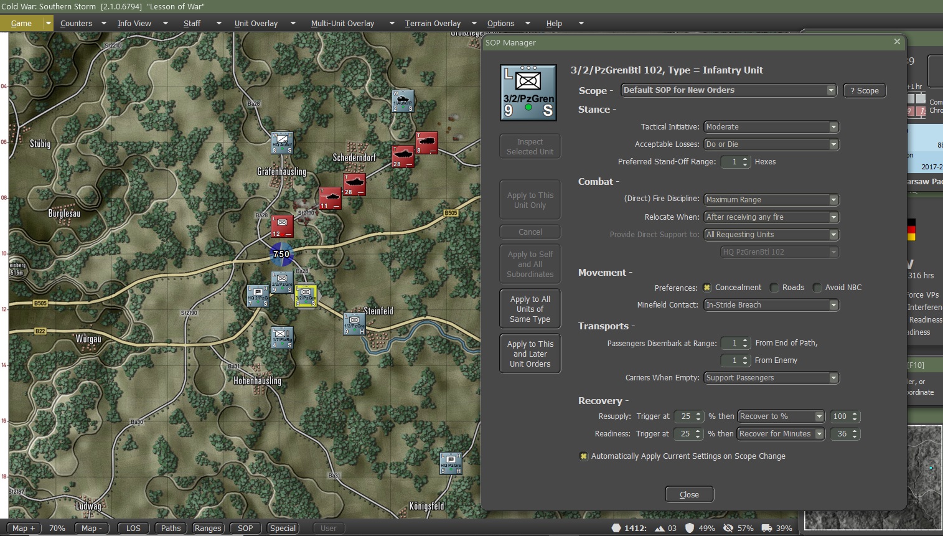This screenshot has width=943, height=536.
Task: Open the Help menu
Action: pyautogui.click(x=554, y=24)
